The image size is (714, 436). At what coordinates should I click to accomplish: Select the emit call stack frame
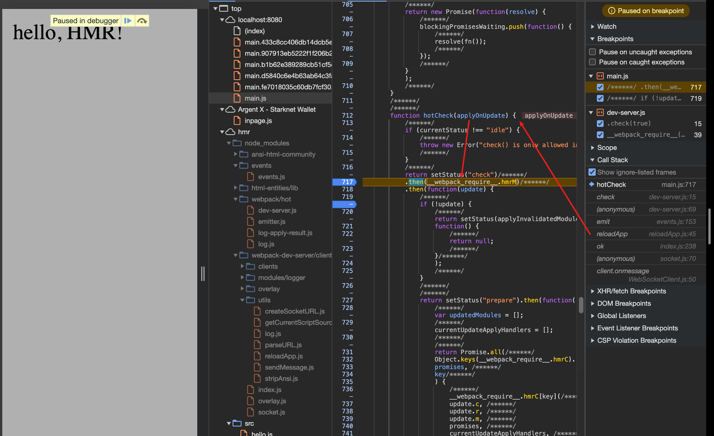pos(603,222)
